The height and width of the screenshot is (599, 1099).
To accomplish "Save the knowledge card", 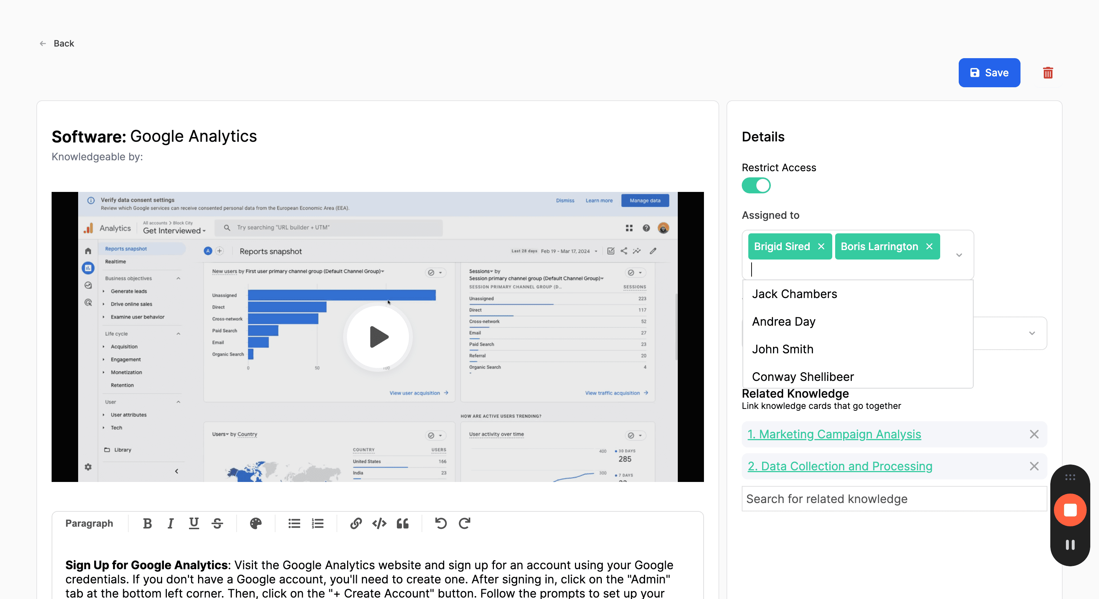I will (989, 73).
